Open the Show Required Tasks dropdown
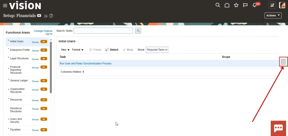 pyautogui.click(x=157, y=50)
